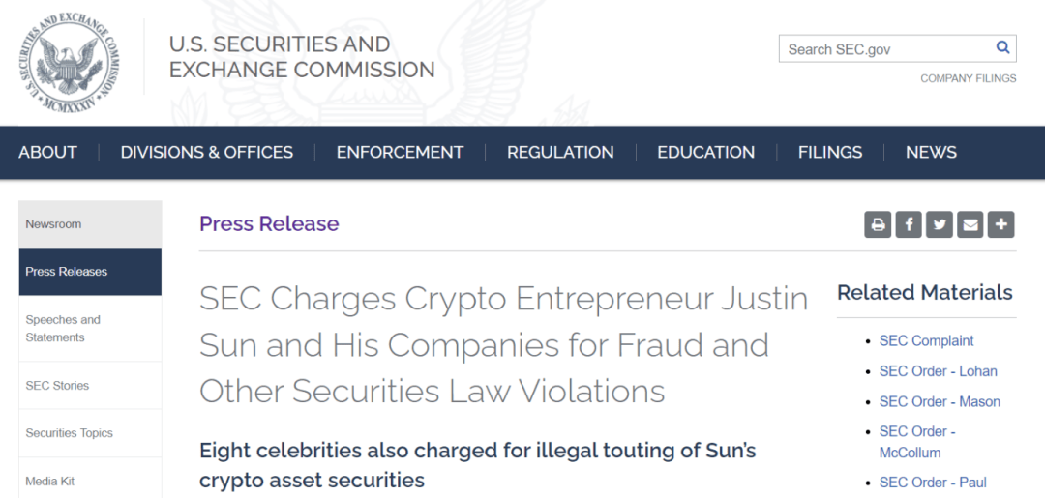Open Speeches and Statements in sidebar
The image size is (1045, 498).
[x=90, y=329]
